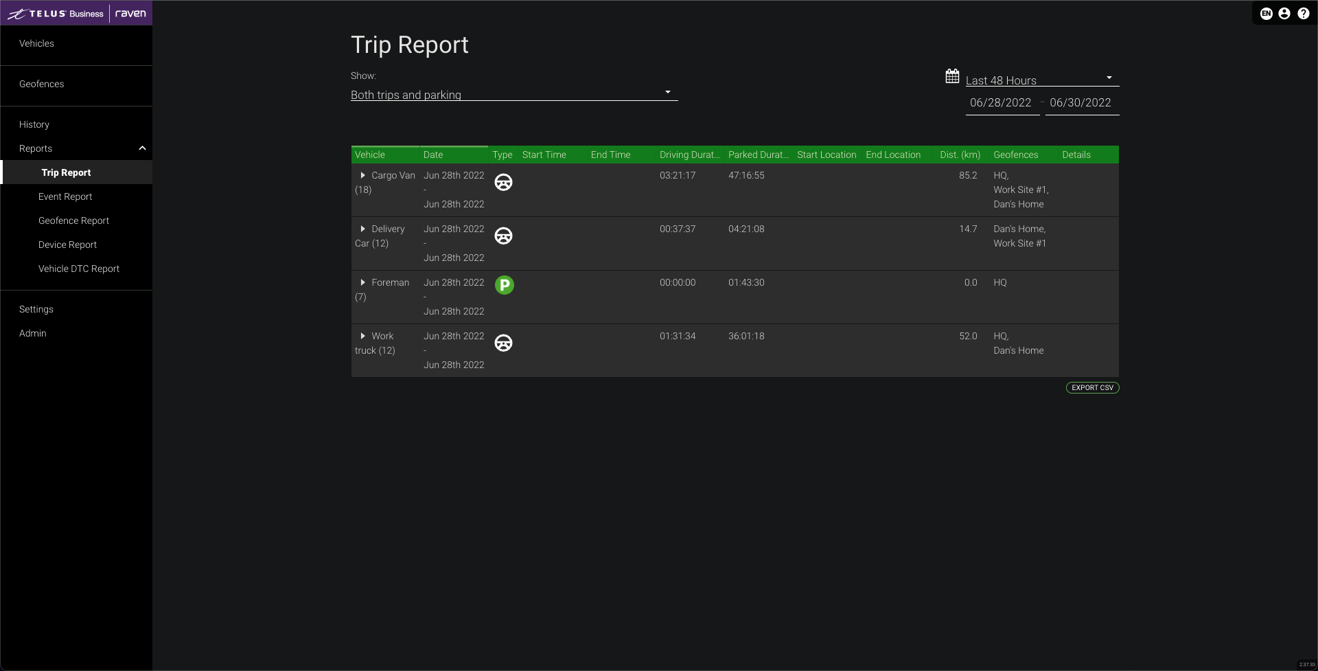Click distance value 14.7
1318x671 pixels.
(968, 229)
